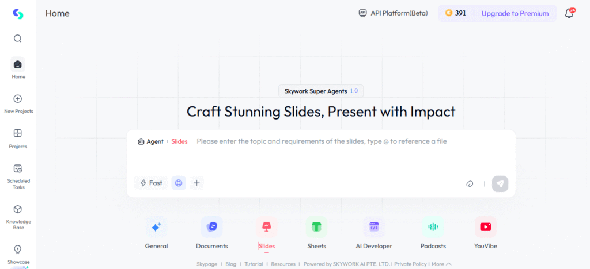Open Knowledge Base in the sidebar
The image size is (590, 269).
(18, 209)
